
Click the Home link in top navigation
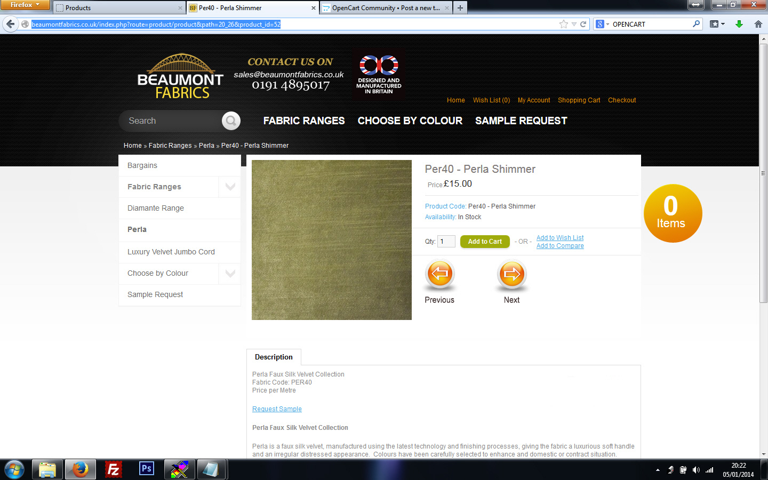coord(456,100)
